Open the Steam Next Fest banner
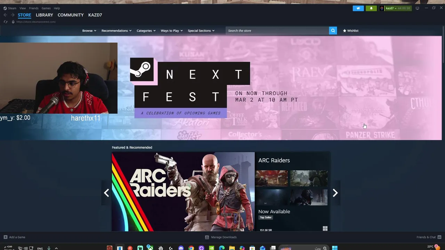445x250 pixels. [221, 88]
